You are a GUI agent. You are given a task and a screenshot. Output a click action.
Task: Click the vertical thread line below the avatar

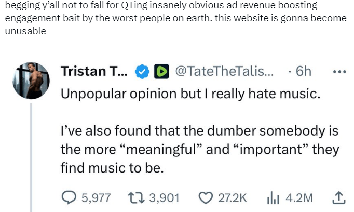point(31,156)
